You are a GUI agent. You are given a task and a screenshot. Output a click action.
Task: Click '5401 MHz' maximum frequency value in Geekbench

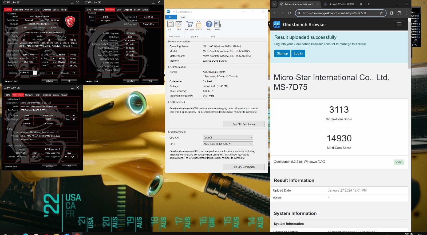208,96
